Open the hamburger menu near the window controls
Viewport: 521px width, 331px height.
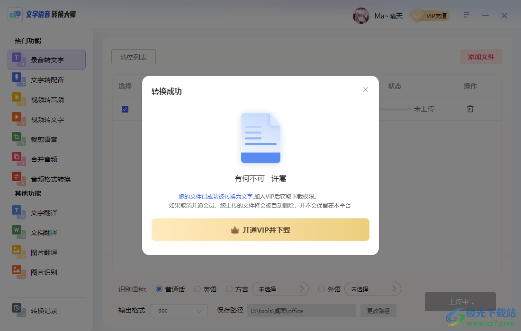(x=466, y=15)
